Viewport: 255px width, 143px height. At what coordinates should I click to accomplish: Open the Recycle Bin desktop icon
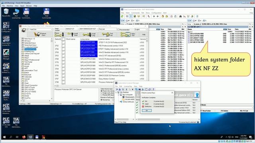(x=6, y=13)
